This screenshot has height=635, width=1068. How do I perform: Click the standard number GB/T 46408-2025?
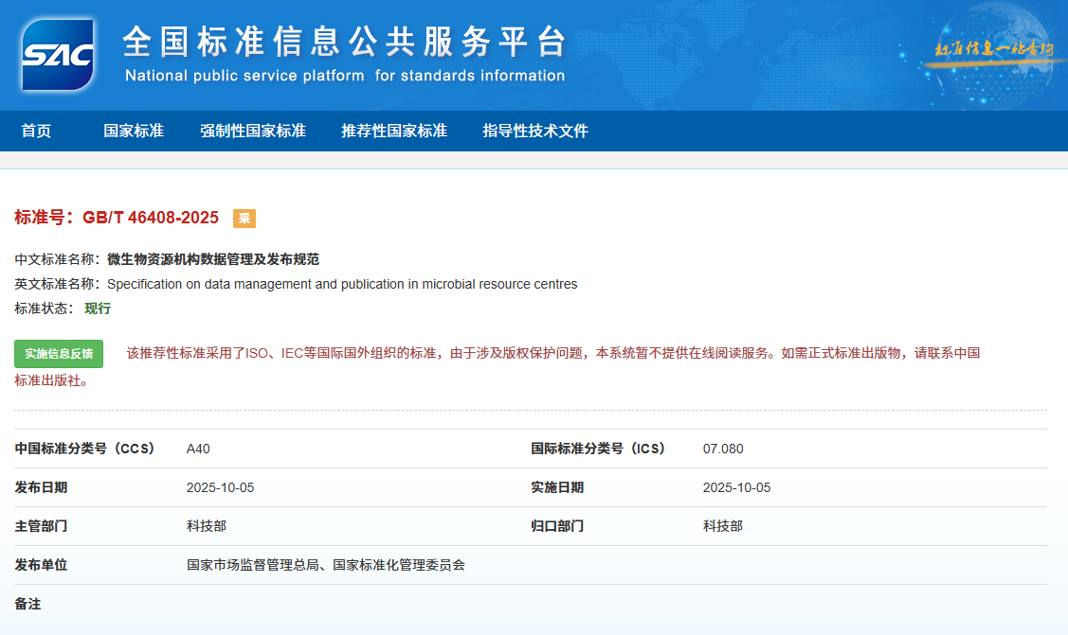pyautogui.click(x=151, y=218)
